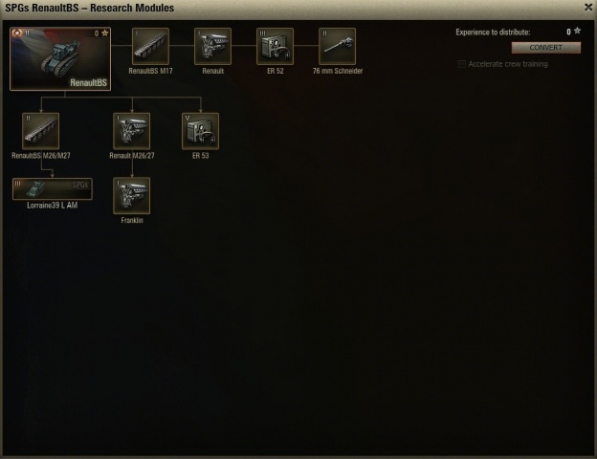Close the Research Modules window
Screen dimensions: 597x459
[x=588, y=8]
